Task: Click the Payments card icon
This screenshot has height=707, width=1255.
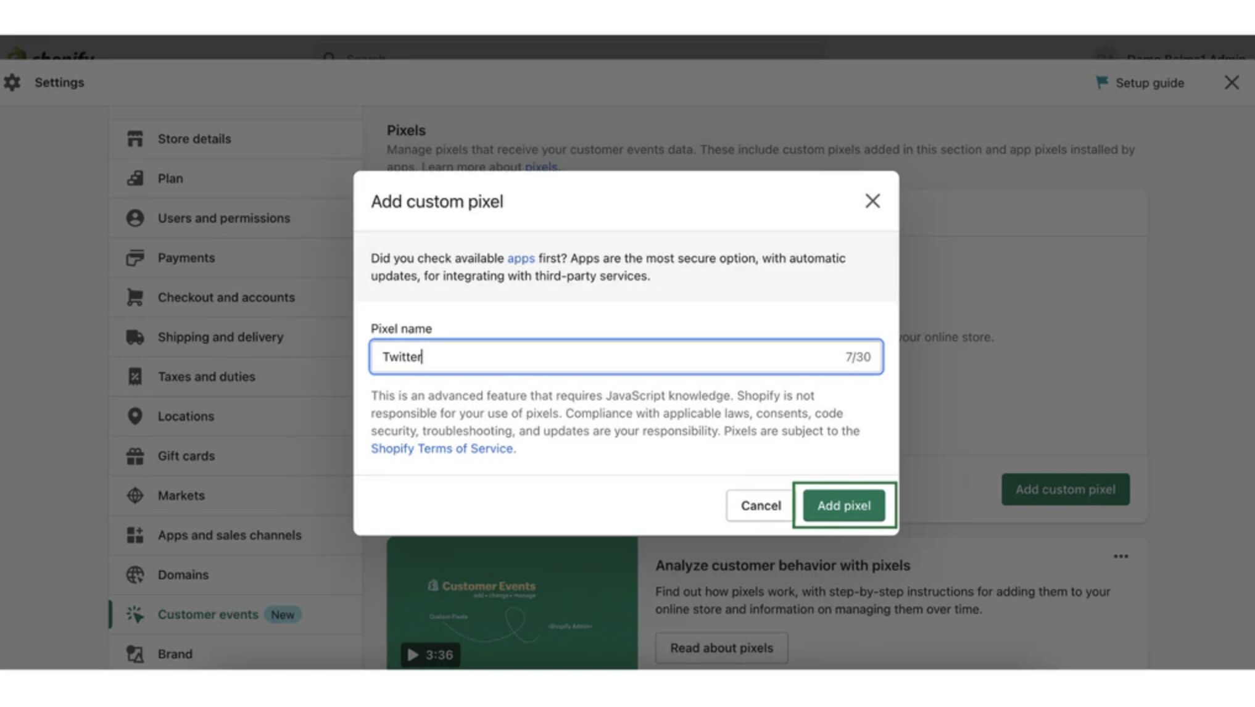Action: 135,257
